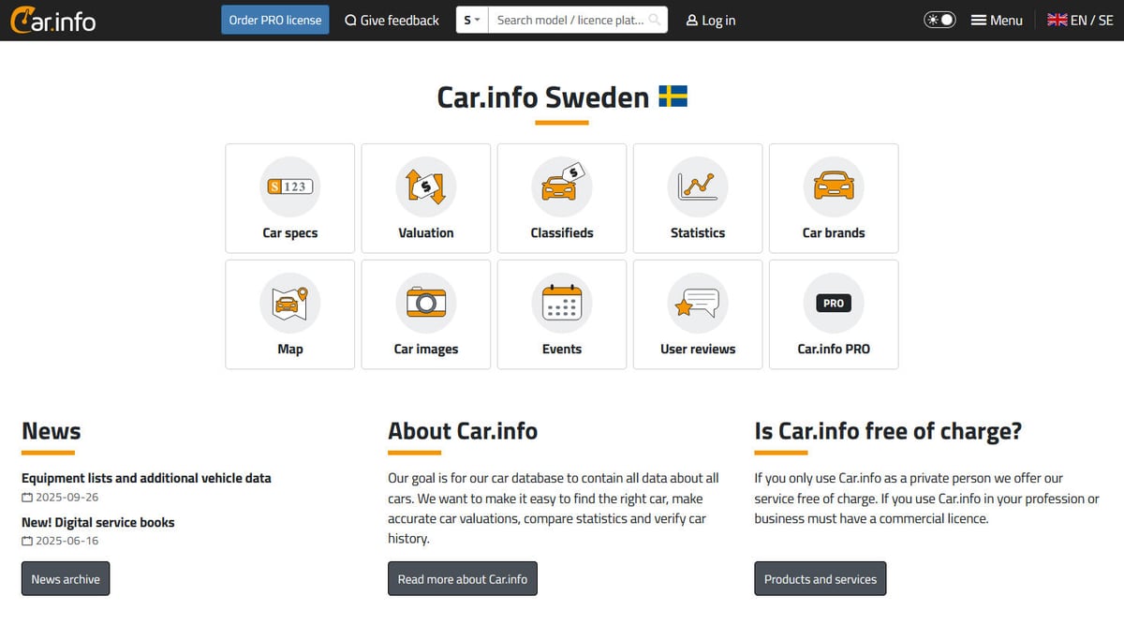Browse Car brands

pyautogui.click(x=833, y=198)
